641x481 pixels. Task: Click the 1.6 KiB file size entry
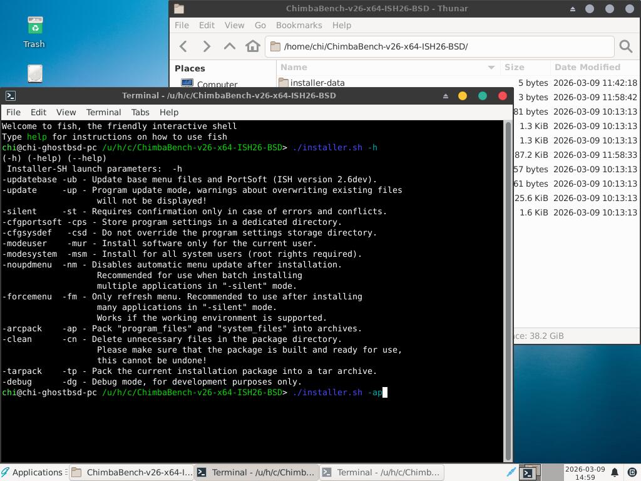pyautogui.click(x=533, y=212)
